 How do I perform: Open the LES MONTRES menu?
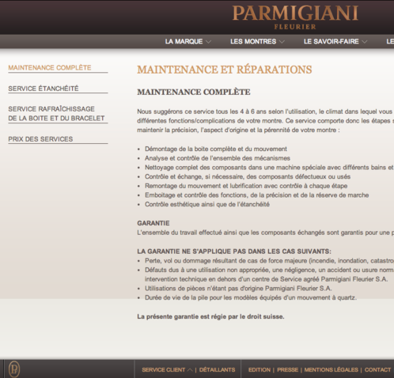coord(253,42)
